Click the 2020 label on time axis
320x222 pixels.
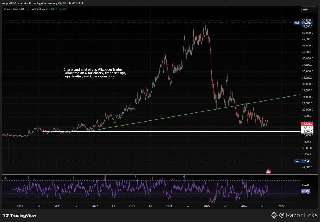pos(20,206)
